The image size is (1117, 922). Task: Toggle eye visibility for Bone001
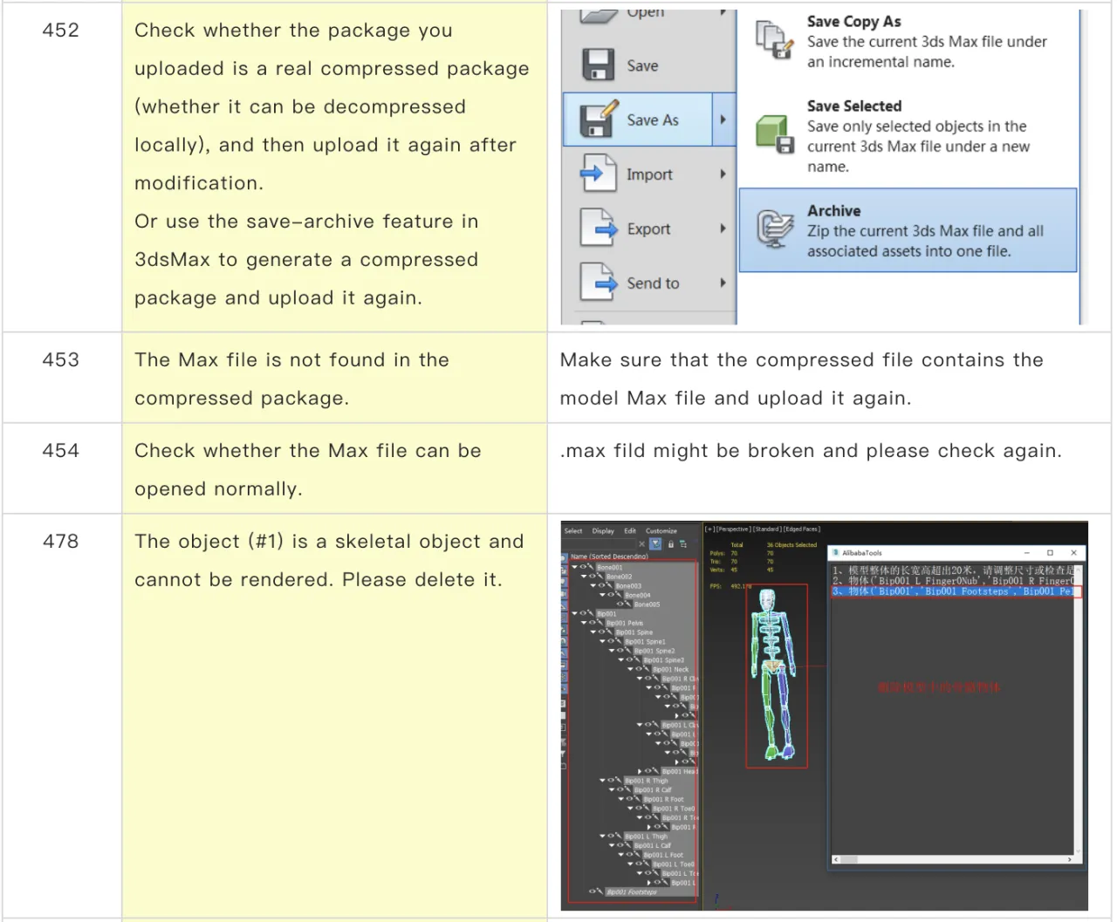tap(583, 567)
